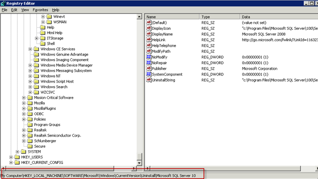This screenshot has width=318, height=179.
Task: Open the Edit menu
Action: click(14, 10)
